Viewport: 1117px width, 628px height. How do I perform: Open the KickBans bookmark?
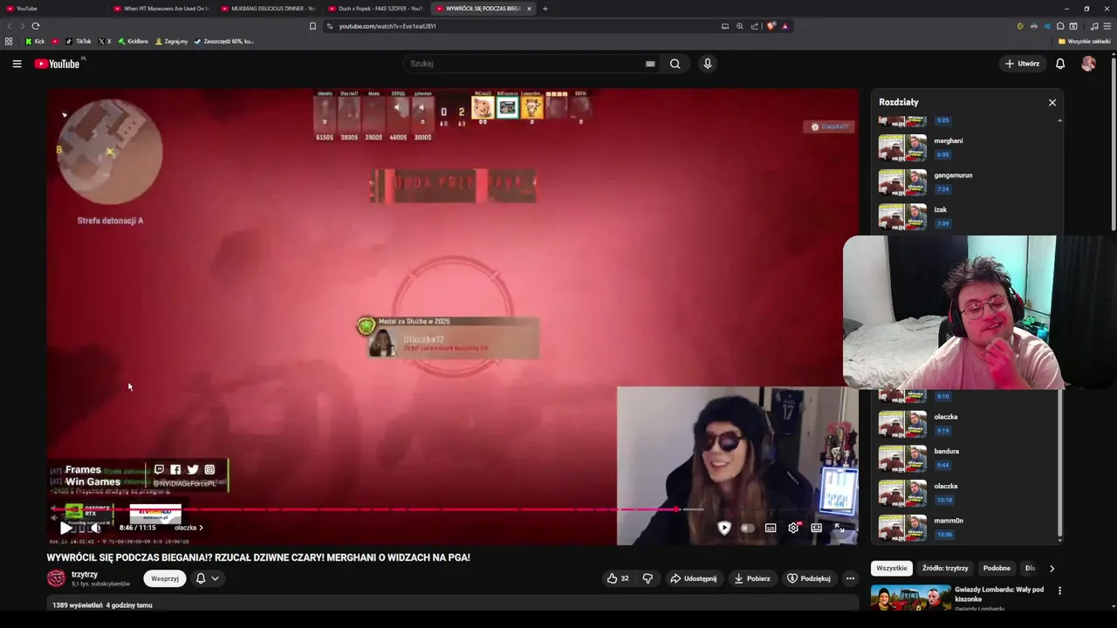click(134, 41)
